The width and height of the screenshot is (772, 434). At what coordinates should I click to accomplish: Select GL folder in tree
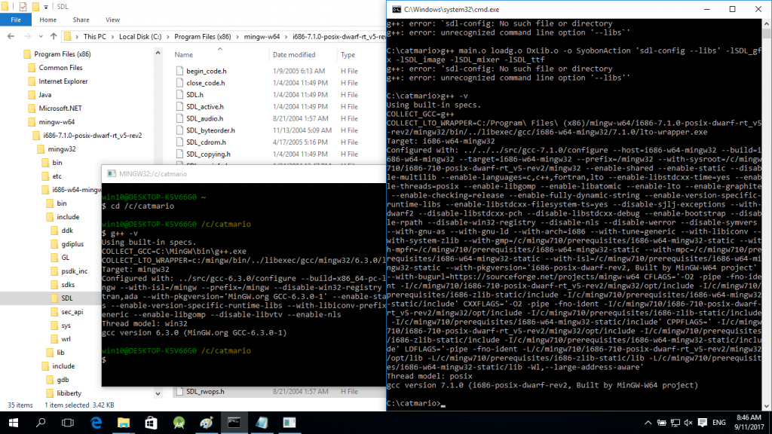pos(66,258)
